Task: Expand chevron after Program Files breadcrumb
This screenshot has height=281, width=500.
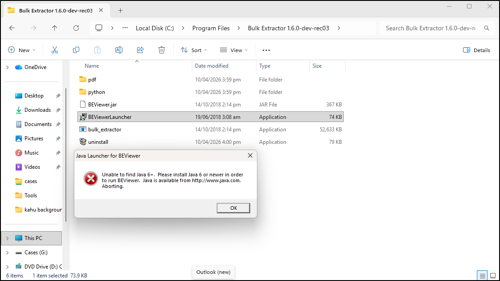Action: pos(239,28)
